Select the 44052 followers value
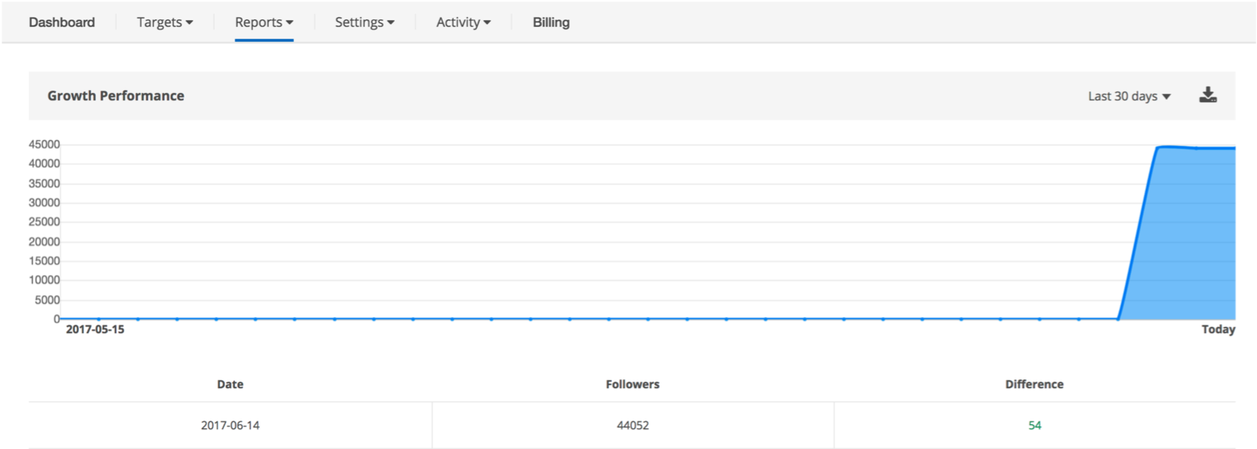The width and height of the screenshot is (1257, 449). coord(632,426)
